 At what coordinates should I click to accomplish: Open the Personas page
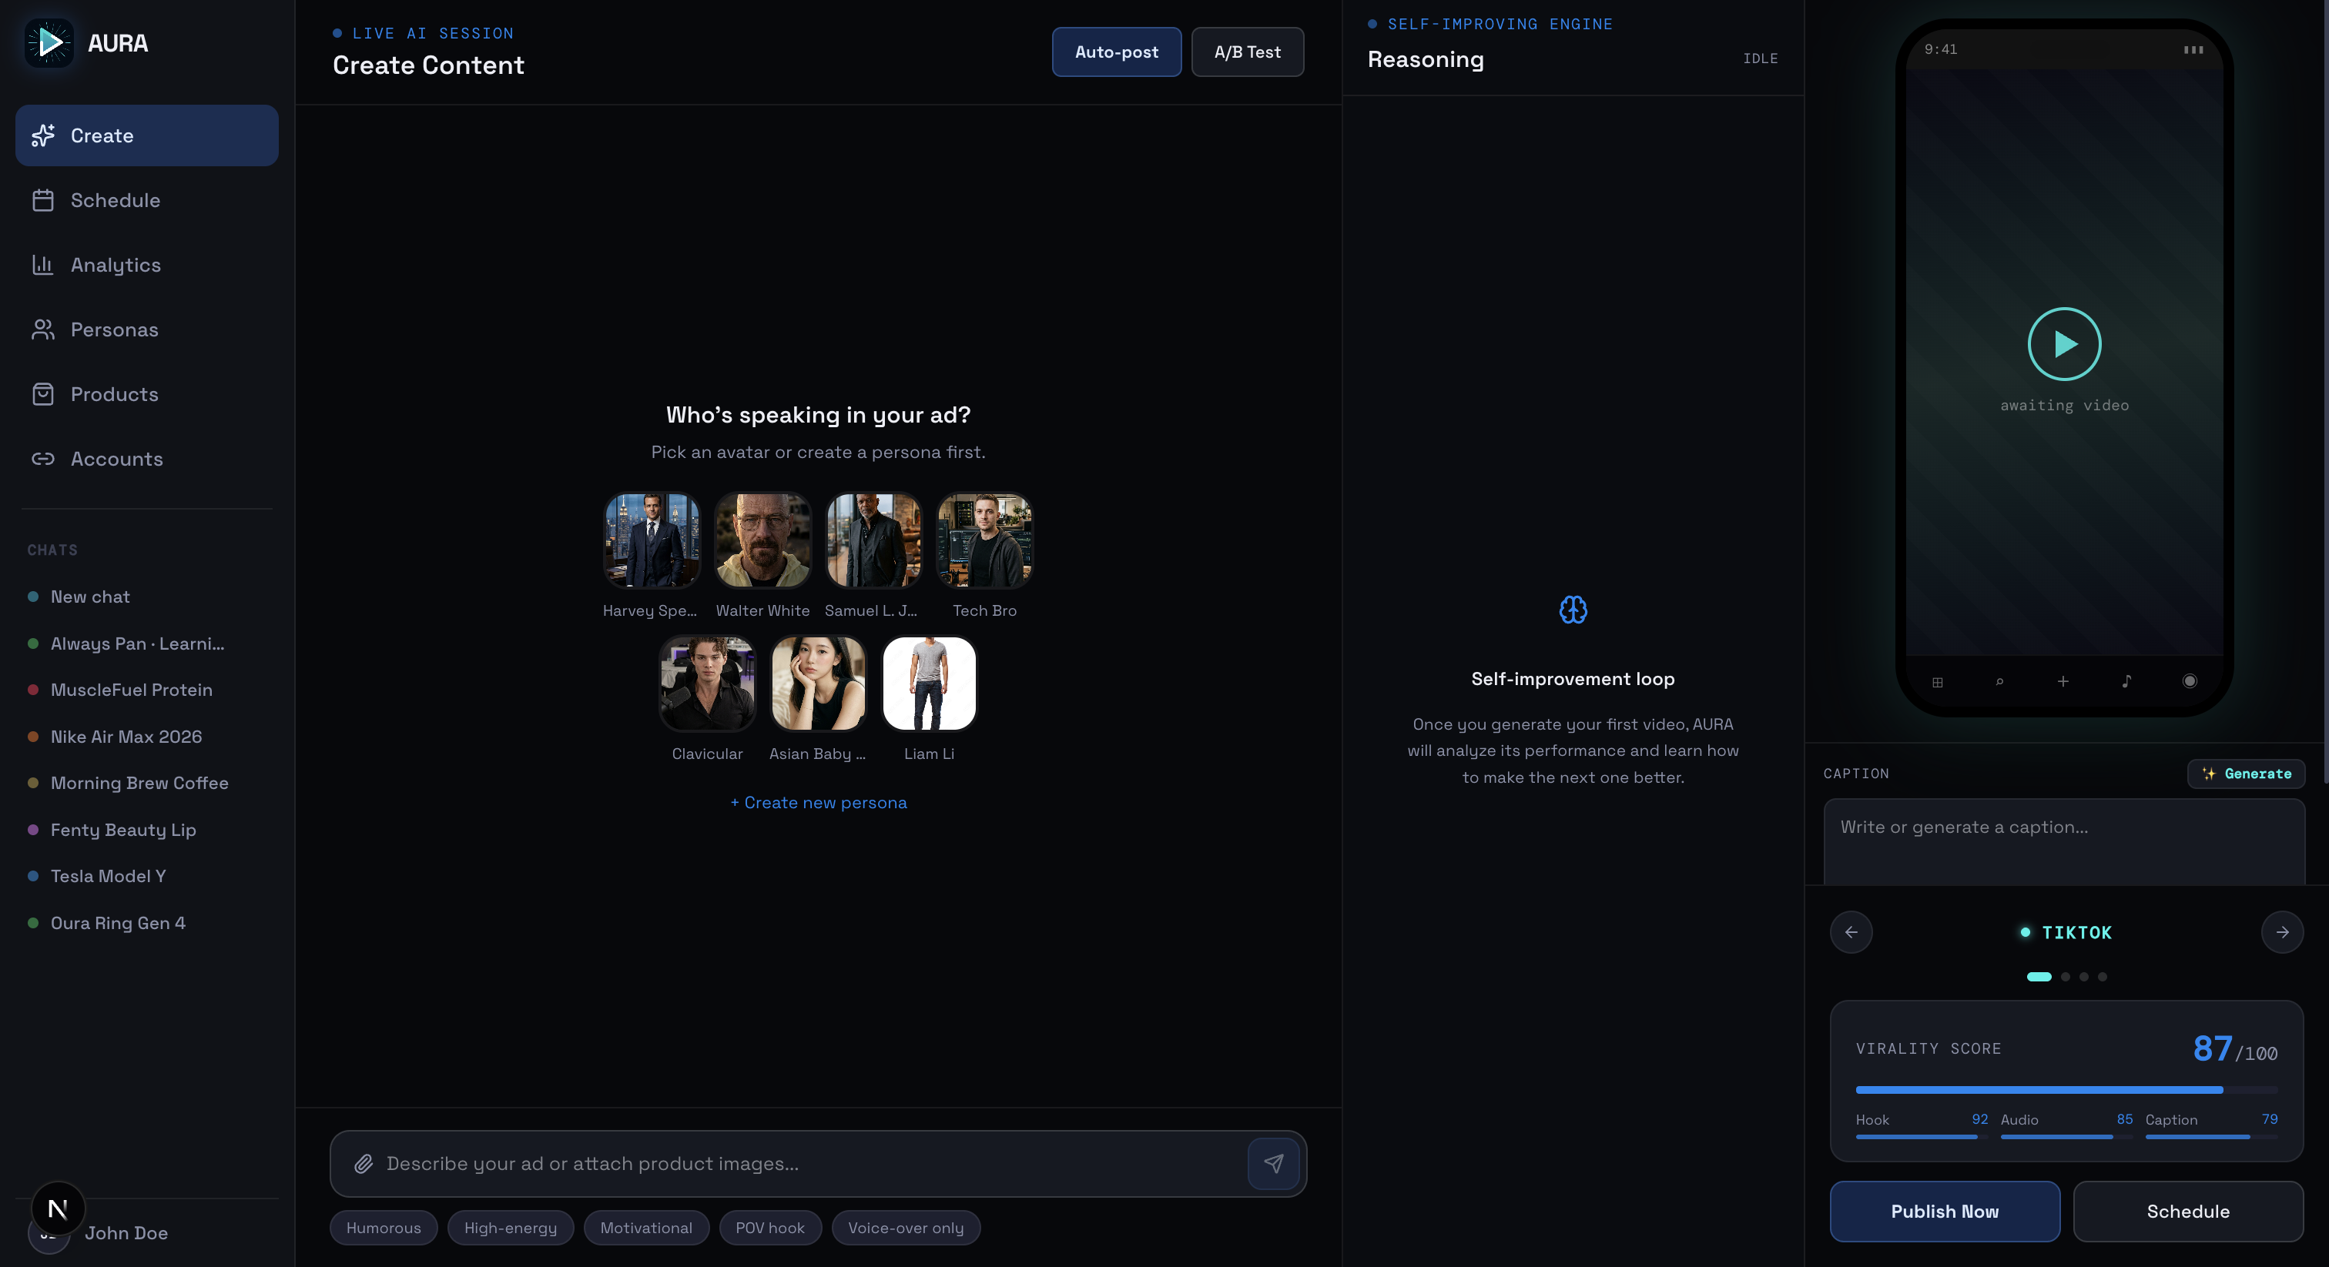(114, 330)
